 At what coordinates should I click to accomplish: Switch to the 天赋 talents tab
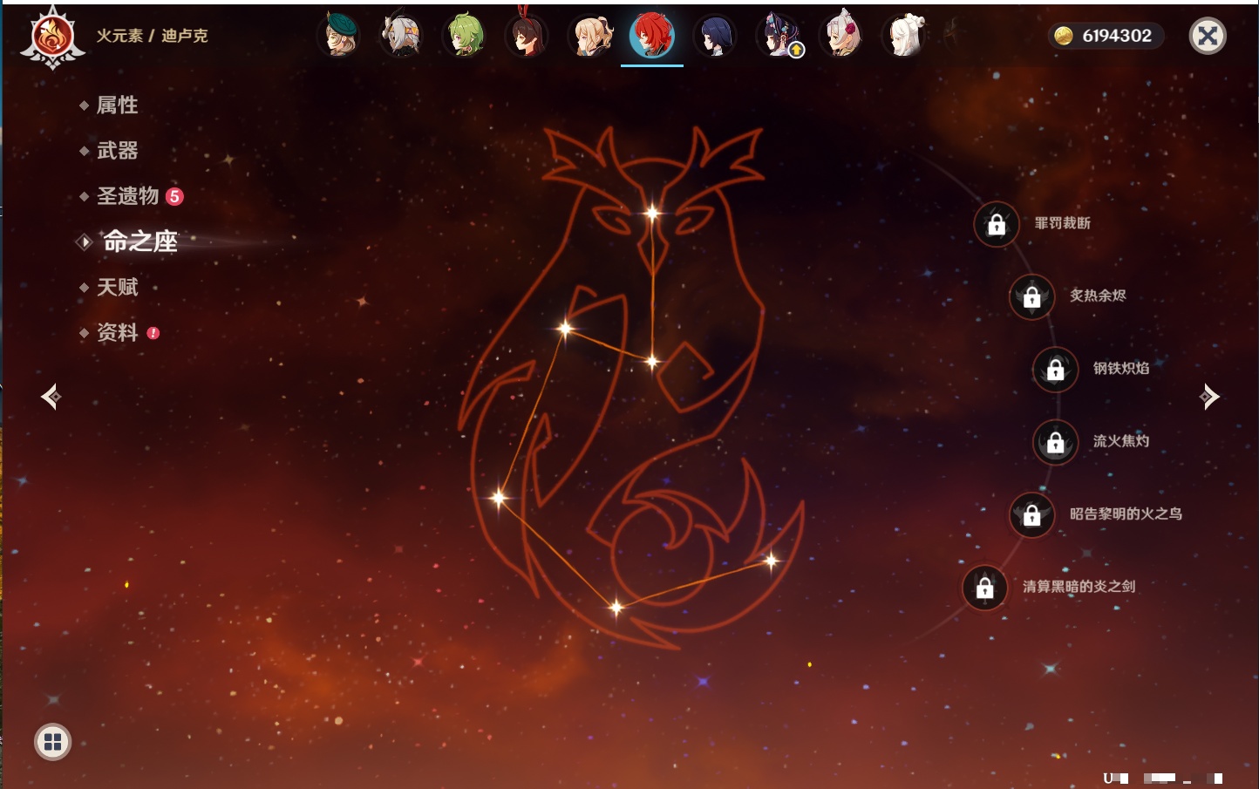117,287
